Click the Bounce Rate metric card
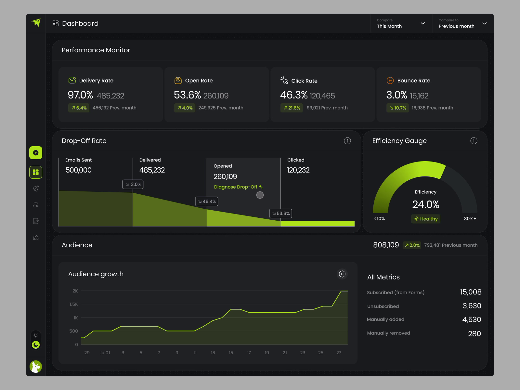This screenshot has width=520, height=390. 429,95
